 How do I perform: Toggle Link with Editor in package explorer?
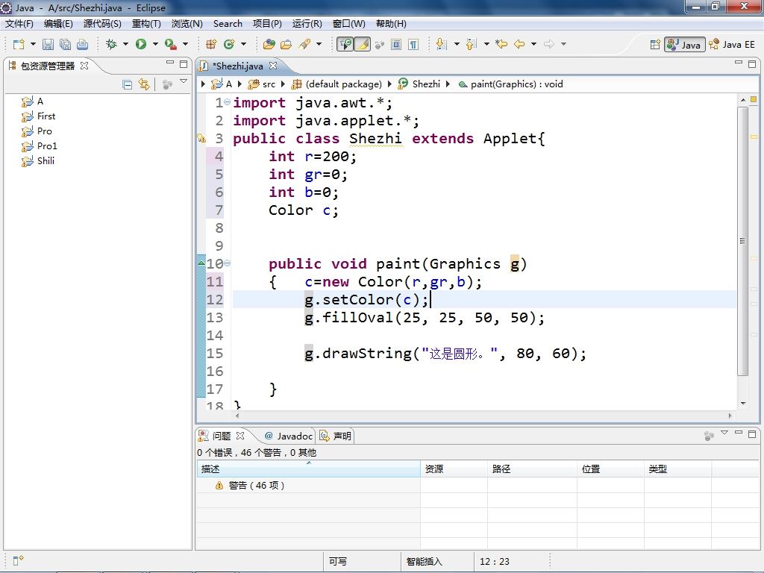[x=144, y=85]
